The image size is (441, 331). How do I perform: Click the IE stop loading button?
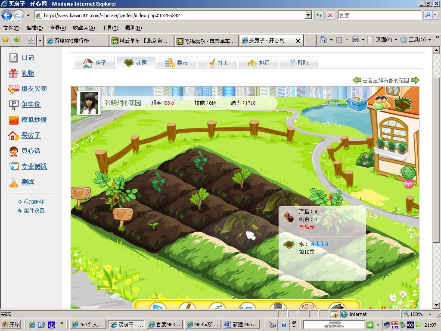pyautogui.click(x=330, y=15)
